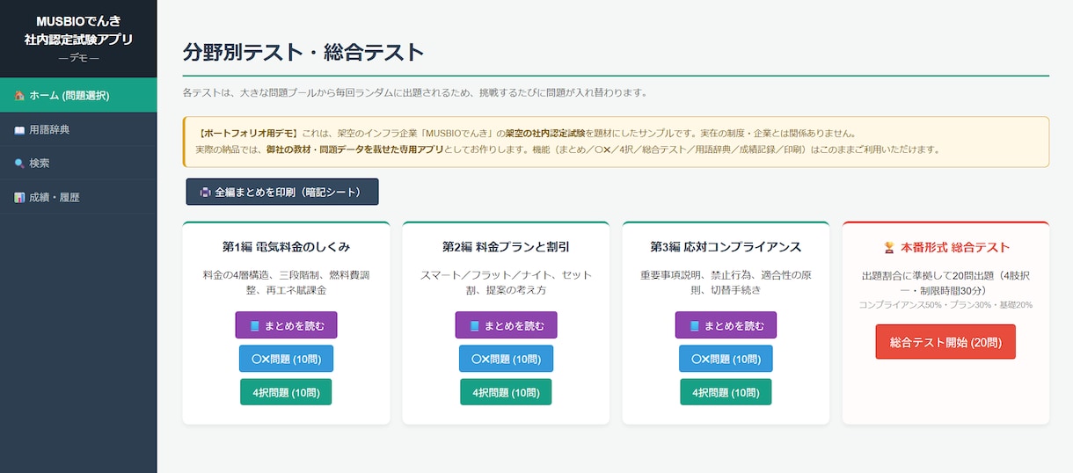Screen dimensions: 1073x473
Task: Open 検索 in the sidebar
Action: [78, 164]
